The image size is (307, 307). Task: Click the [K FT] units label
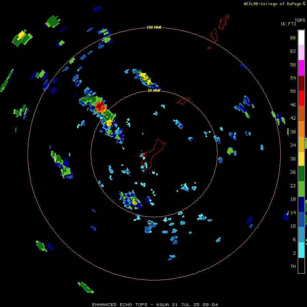click(x=288, y=24)
